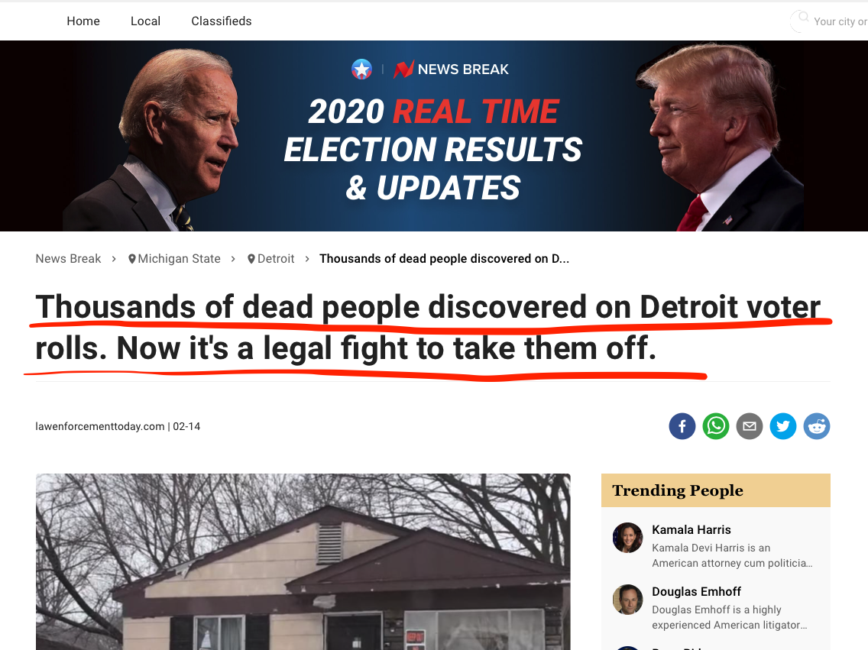Click the star badge icon in banner
The image size is (868, 650).
point(361,70)
